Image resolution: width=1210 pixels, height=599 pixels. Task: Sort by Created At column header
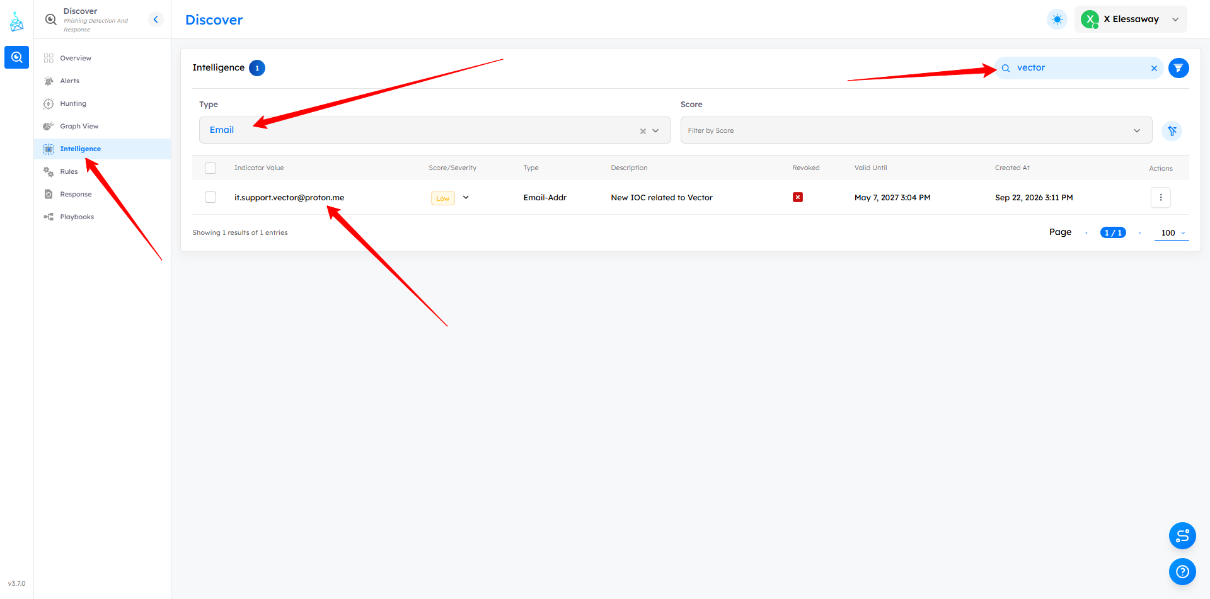click(1012, 168)
